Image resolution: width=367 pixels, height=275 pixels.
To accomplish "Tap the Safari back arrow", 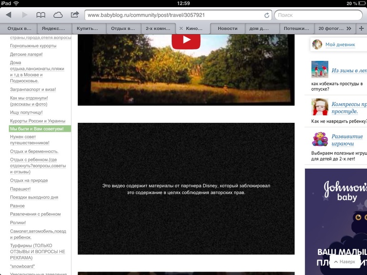I will click(8, 15).
